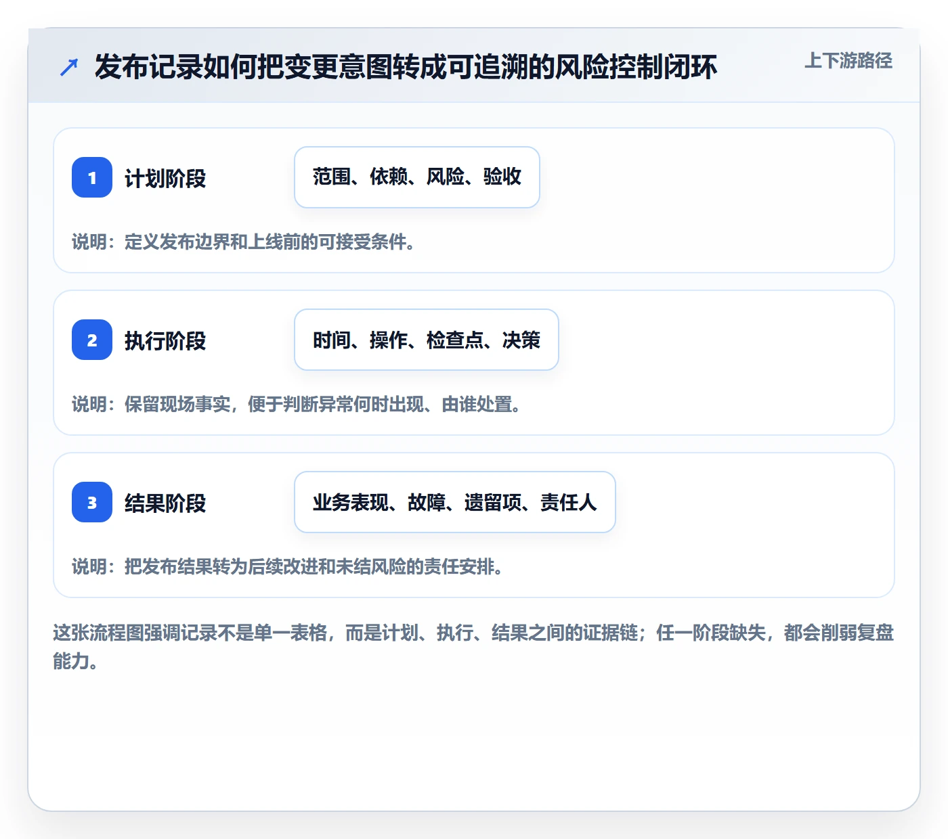Click the 上下游路径 label in header
The image size is (948, 839).
tap(848, 61)
